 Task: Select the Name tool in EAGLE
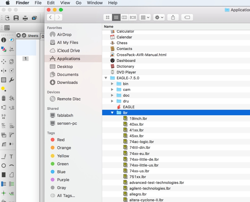pos(3,126)
